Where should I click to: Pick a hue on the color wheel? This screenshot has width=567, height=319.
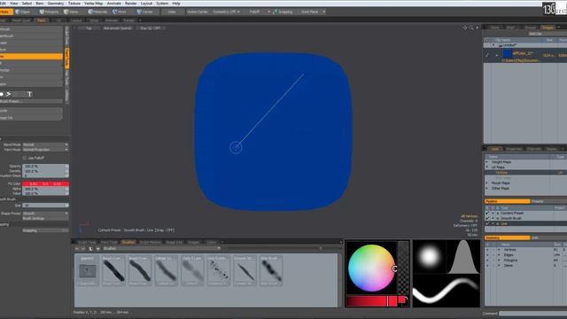(371, 268)
